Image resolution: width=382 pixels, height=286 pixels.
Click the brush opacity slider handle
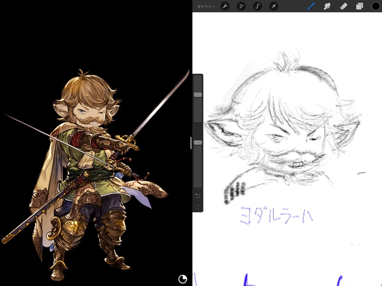pyautogui.click(x=198, y=143)
